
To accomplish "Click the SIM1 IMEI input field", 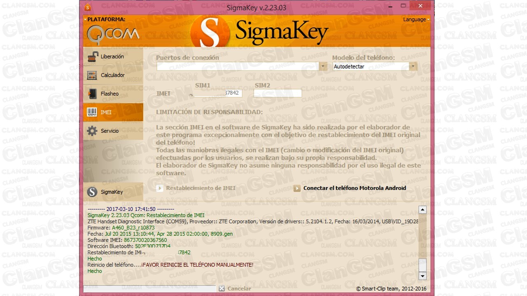I will (218, 93).
